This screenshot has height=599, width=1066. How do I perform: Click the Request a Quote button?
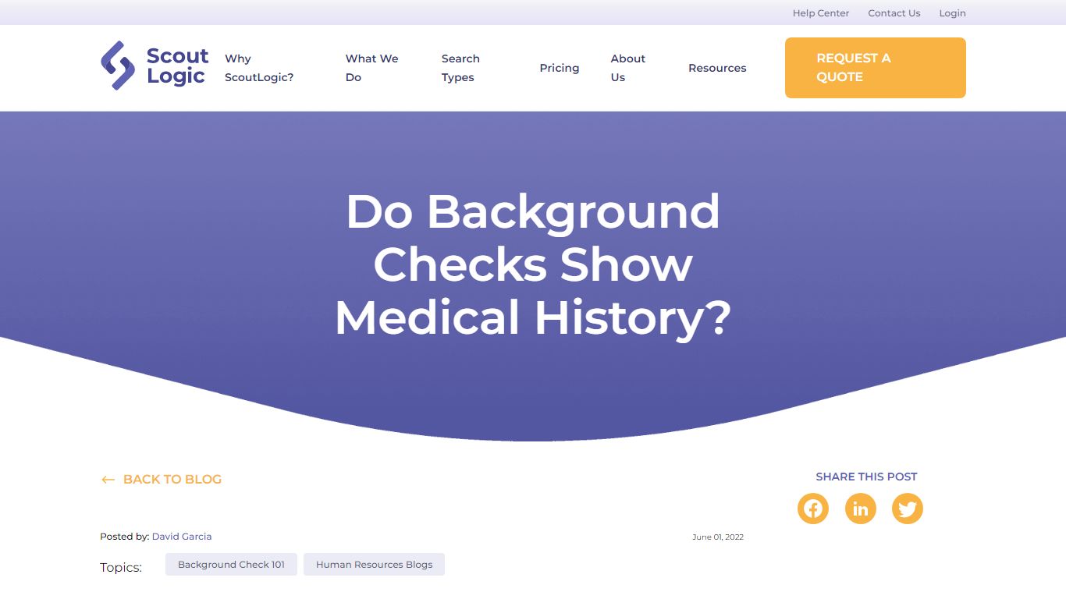click(876, 68)
